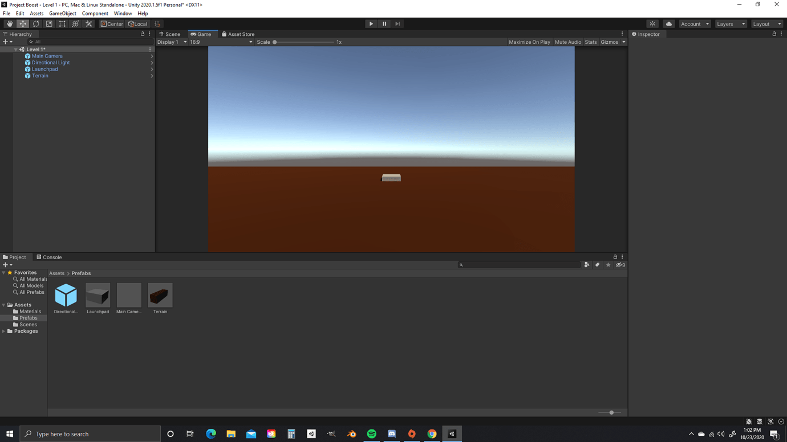This screenshot has width=787, height=442.
Task: Open the Unity cloud services icon
Action: click(668, 24)
